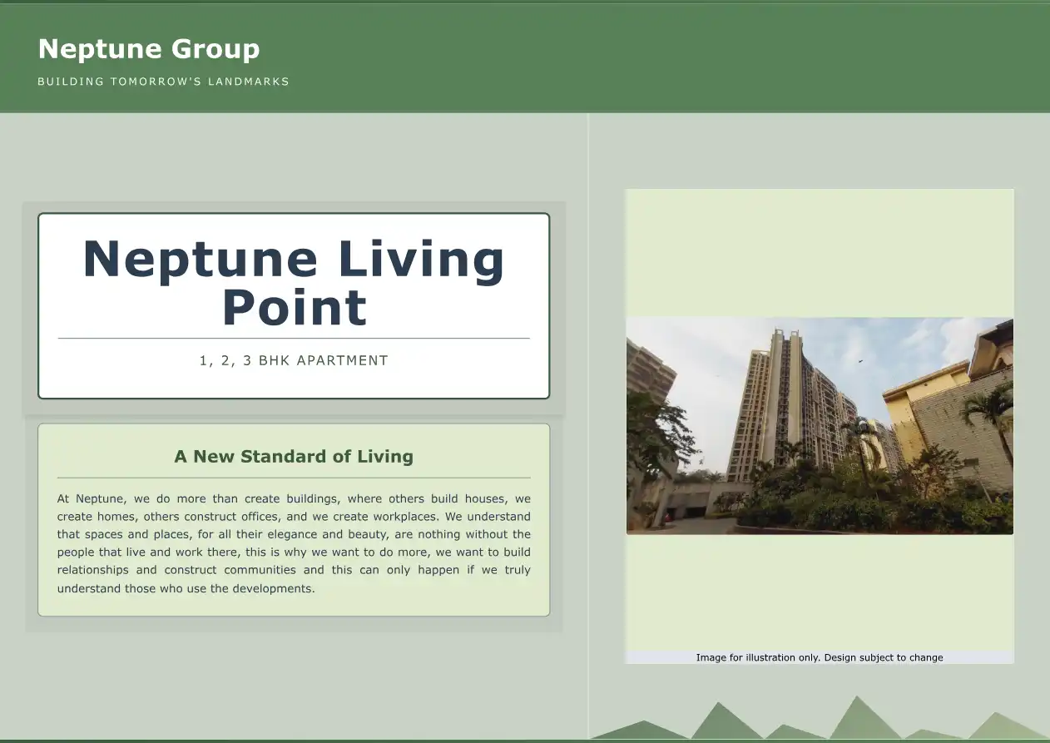Click the bird flying in the photo sky
This screenshot has width=1050, height=743.
tap(859, 361)
